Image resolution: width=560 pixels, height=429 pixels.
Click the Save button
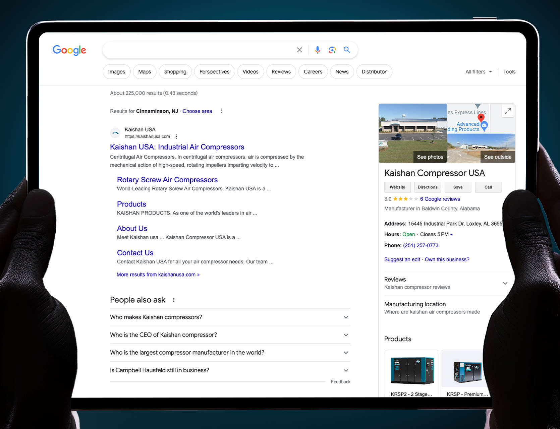[x=458, y=187]
